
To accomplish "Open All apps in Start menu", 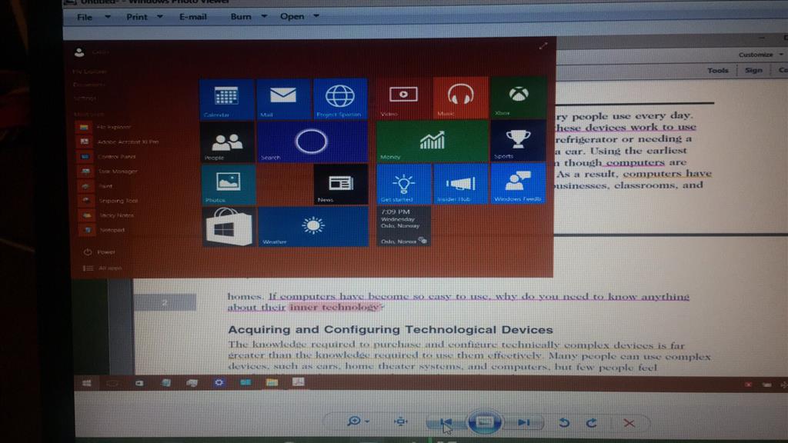I will [x=102, y=268].
